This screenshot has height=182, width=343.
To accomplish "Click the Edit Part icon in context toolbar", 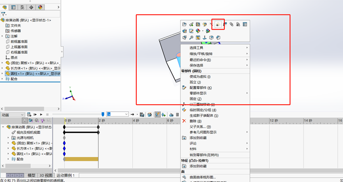I will tap(205, 24).
